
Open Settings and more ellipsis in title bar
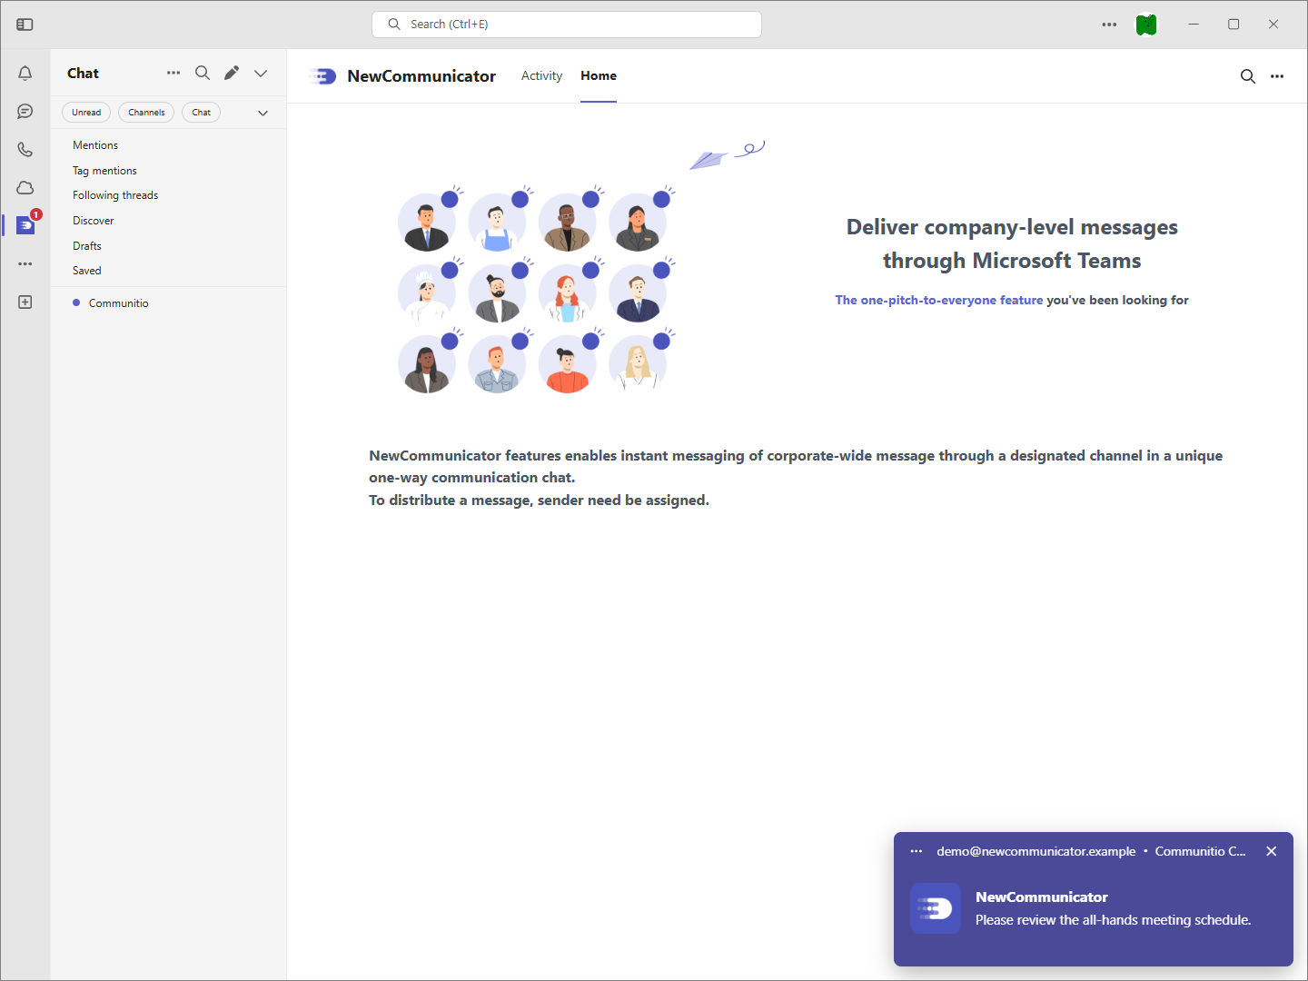[1109, 25]
